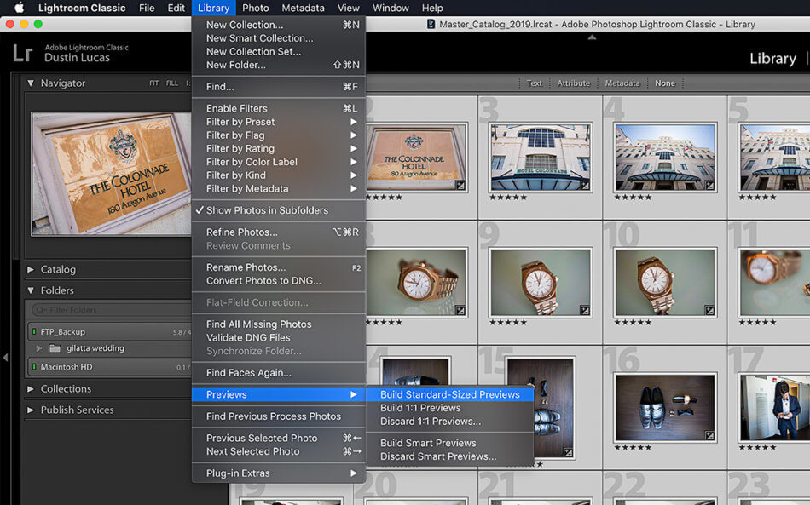The width and height of the screenshot is (810, 505).
Task: Select FILL zoom in the Navigator
Action: pos(172,83)
